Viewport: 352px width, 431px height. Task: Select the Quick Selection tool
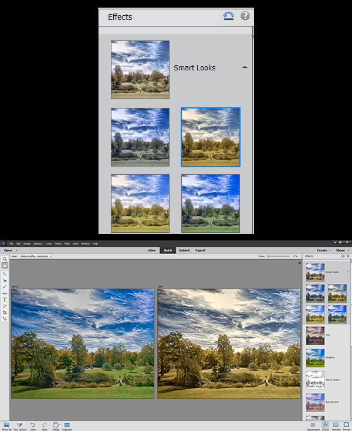click(x=5, y=274)
